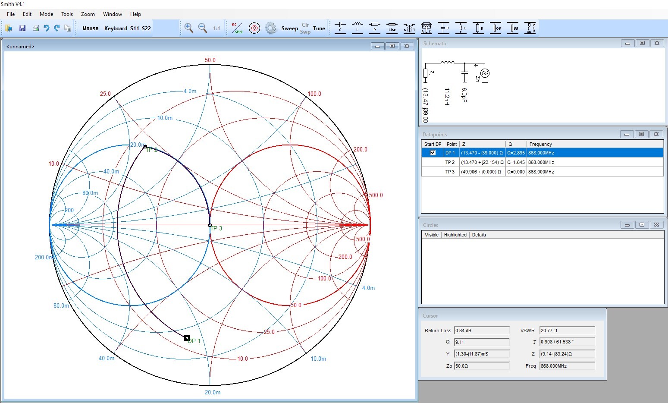Click the Start DP column header
Screen dimensions: 668x403
(x=433, y=144)
